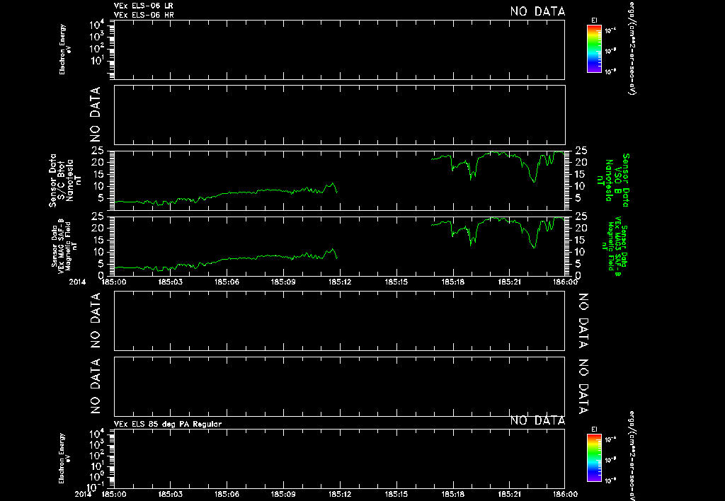The width and height of the screenshot is (725, 501).
Task: Click the rainbow colorbar beside the ELS-06 panel
Action: coord(594,49)
